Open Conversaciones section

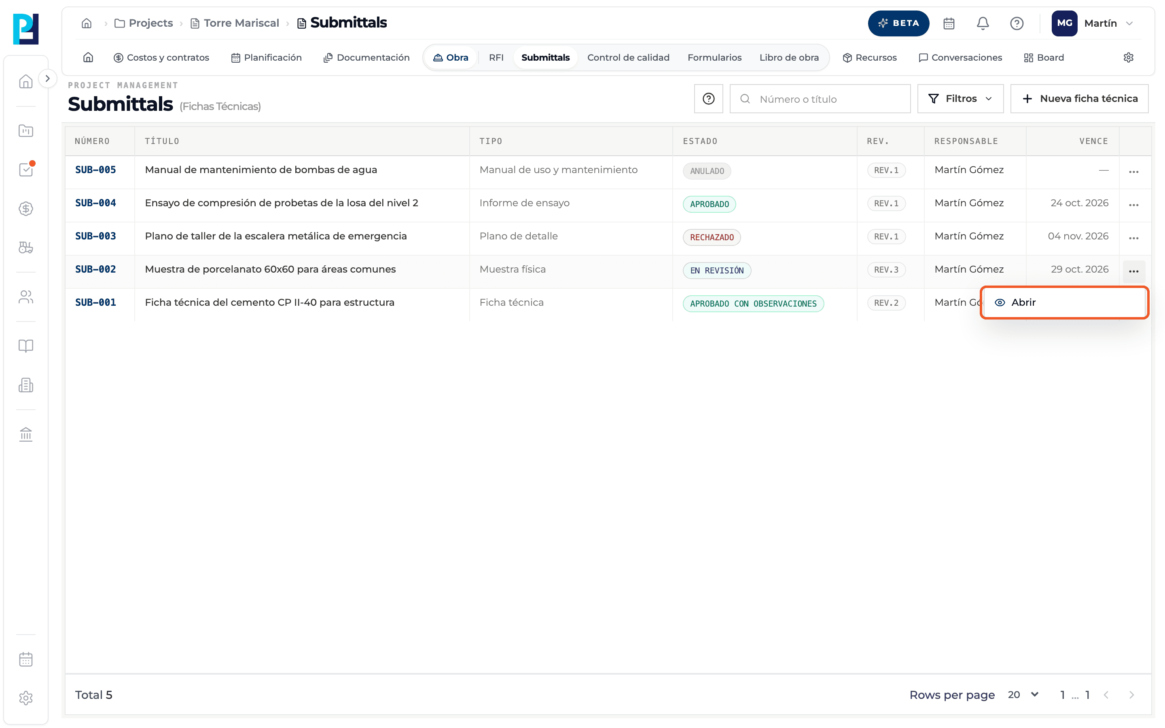pyautogui.click(x=960, y=57)
